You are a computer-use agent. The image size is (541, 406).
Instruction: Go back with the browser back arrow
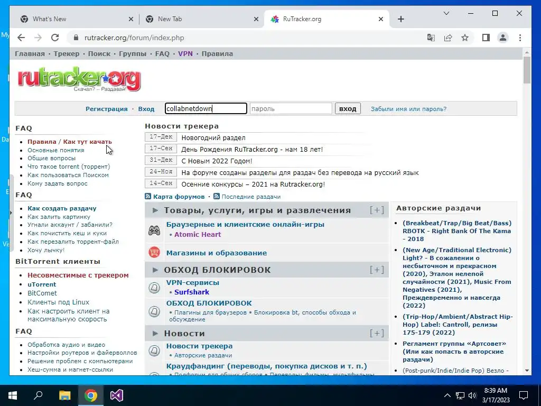click(21, 38)
